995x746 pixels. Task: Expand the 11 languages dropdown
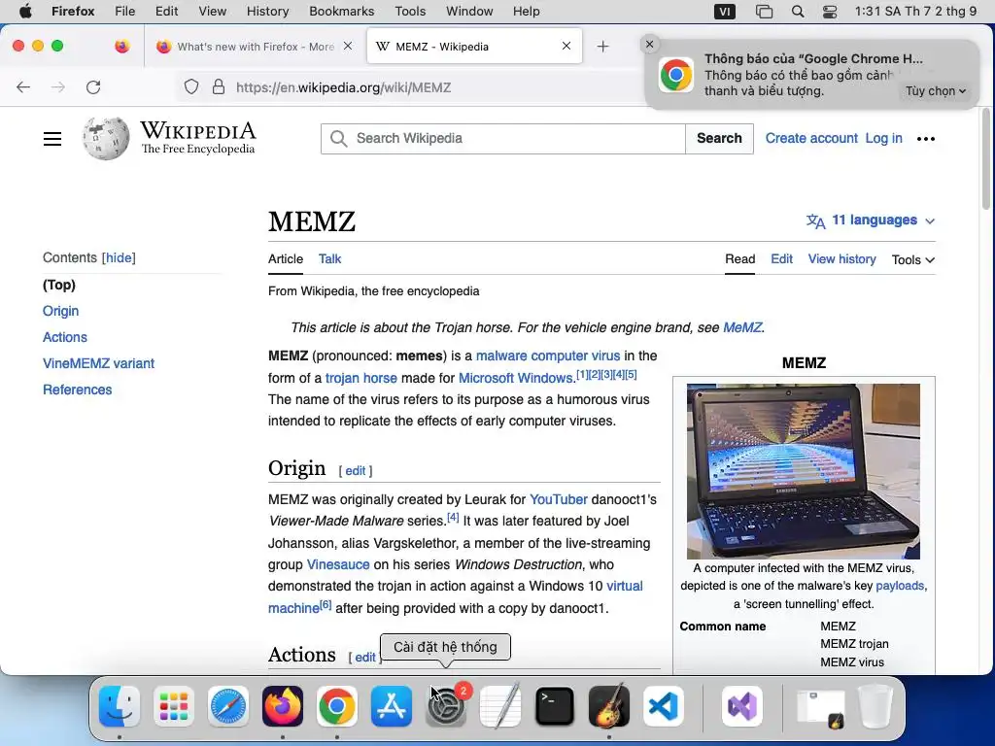pyautogui.click(x=871, y=220)
